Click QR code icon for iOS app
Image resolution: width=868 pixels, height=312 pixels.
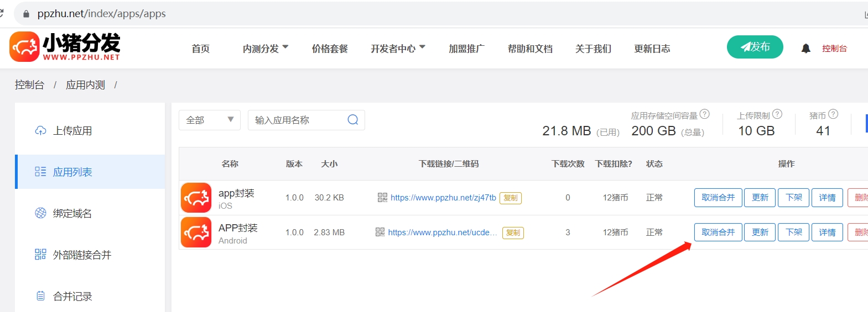[x=382, y=198]
